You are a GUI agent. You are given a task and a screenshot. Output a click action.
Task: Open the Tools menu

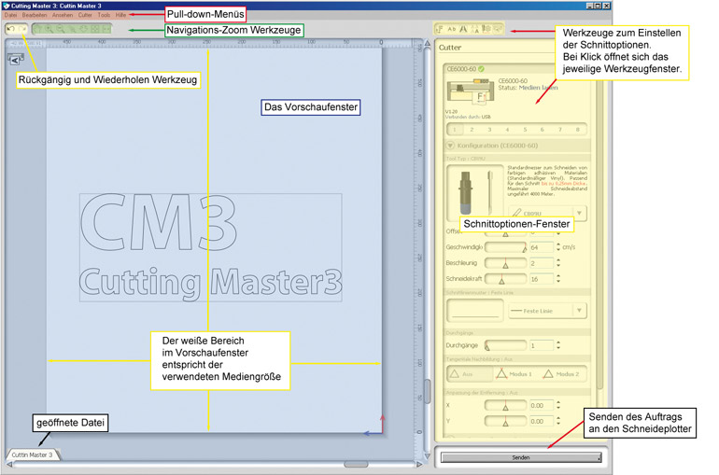[104, 15]
